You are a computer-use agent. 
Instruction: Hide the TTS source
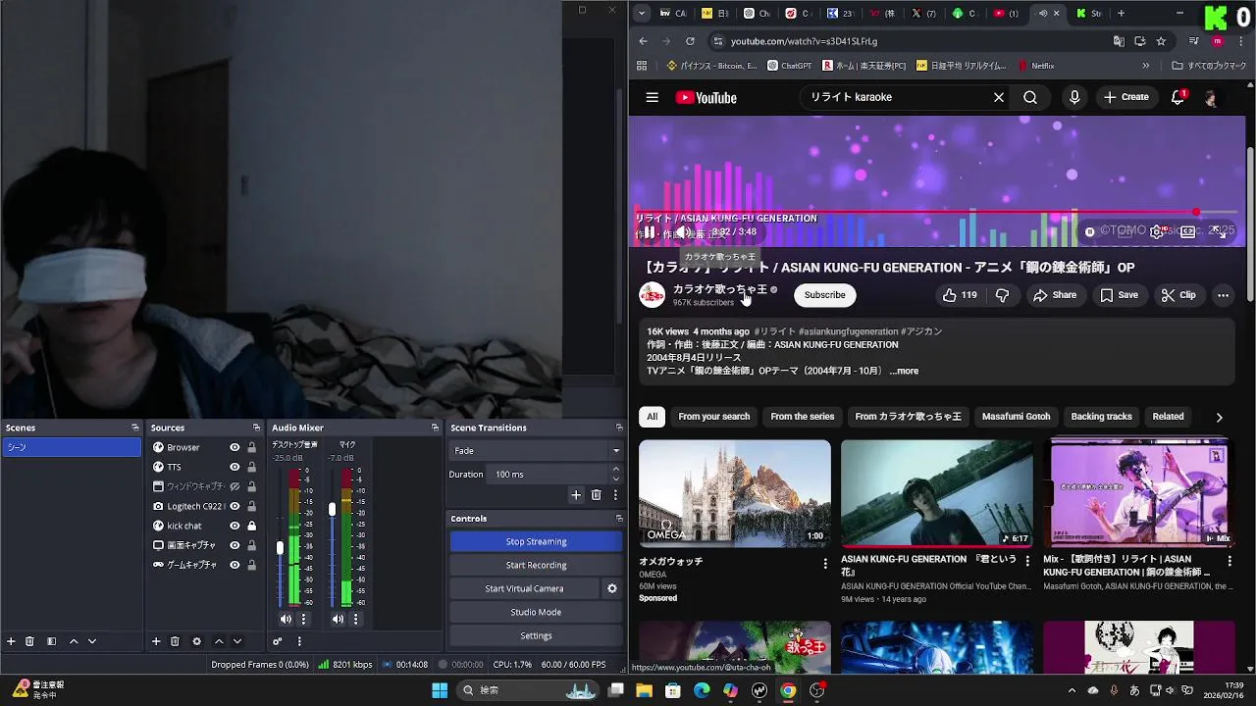click(x=235, y=467)
